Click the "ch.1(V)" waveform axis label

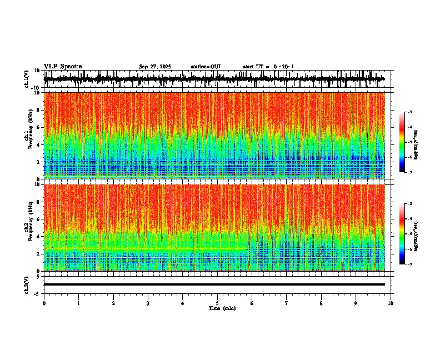[27, 79]
